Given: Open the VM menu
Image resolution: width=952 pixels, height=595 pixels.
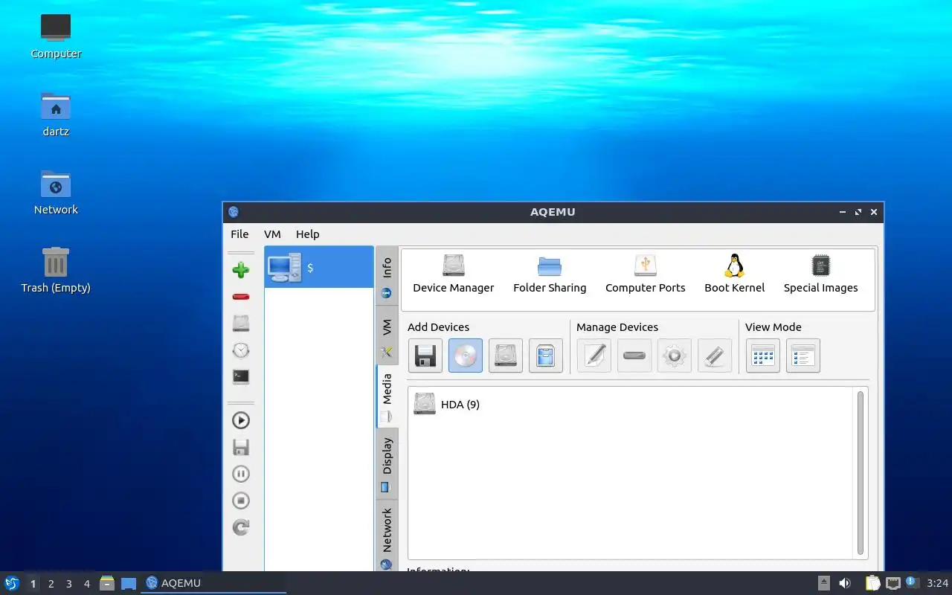Looking at the screenshot, I should 272,234.
